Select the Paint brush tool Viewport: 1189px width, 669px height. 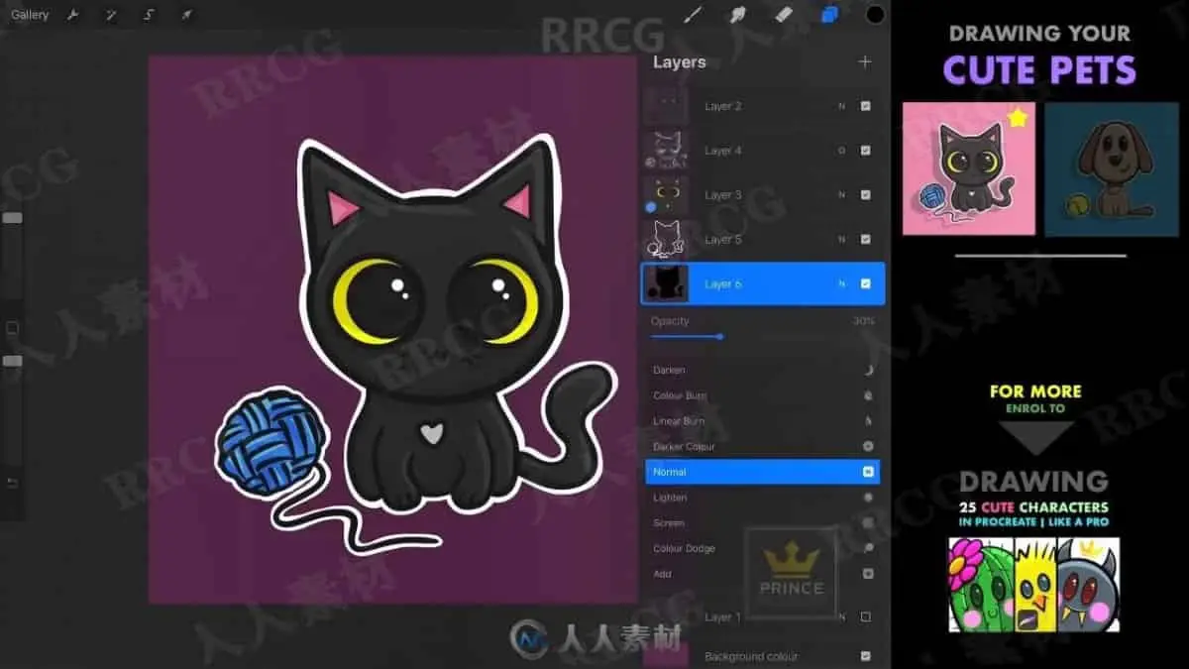694,14
